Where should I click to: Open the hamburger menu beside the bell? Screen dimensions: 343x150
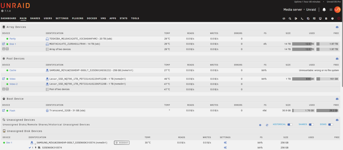pos(331,10)
